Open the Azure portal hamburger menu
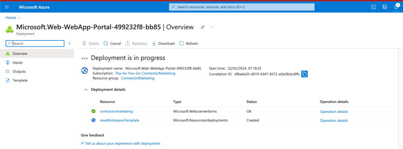 click(x=7, y=7)
